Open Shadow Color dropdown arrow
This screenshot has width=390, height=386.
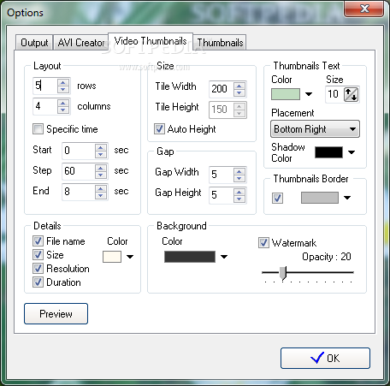352,152
